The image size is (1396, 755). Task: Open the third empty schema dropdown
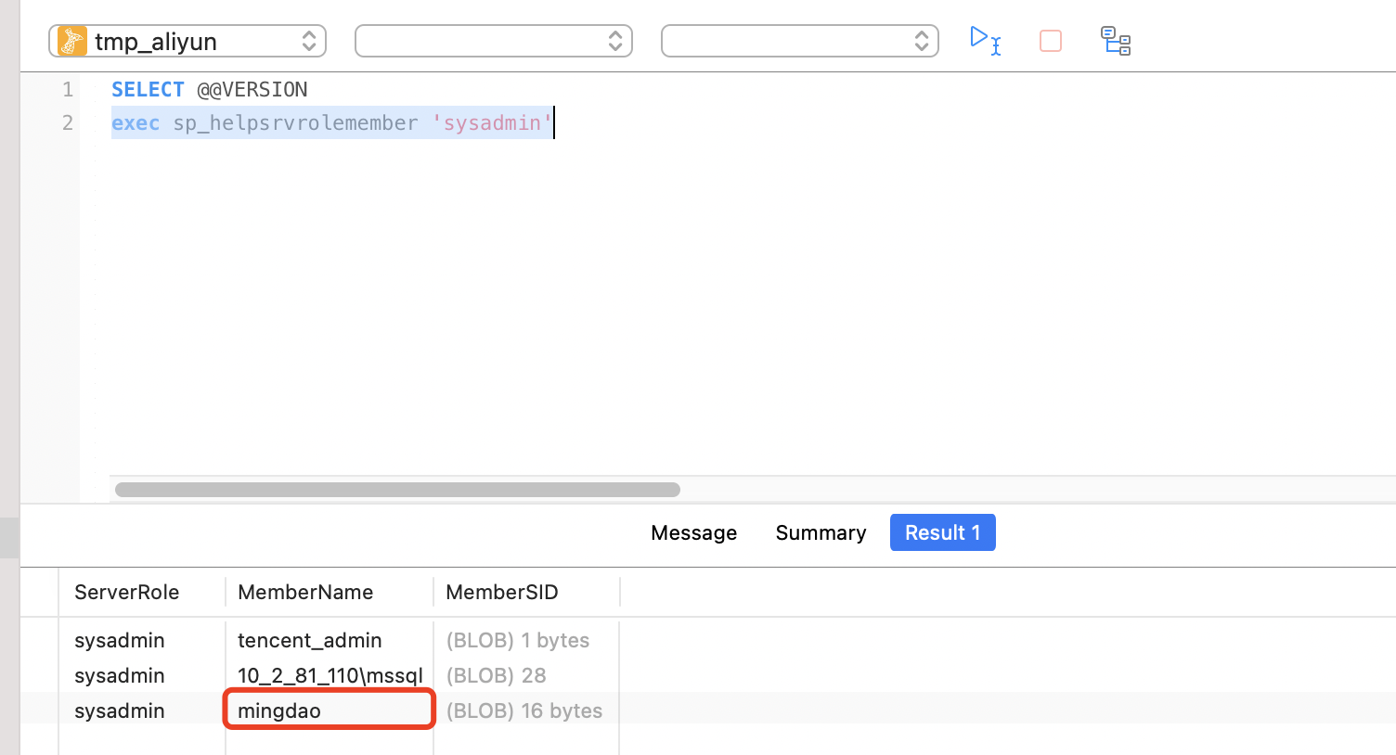pyautogui.click(x=800, y=41)
